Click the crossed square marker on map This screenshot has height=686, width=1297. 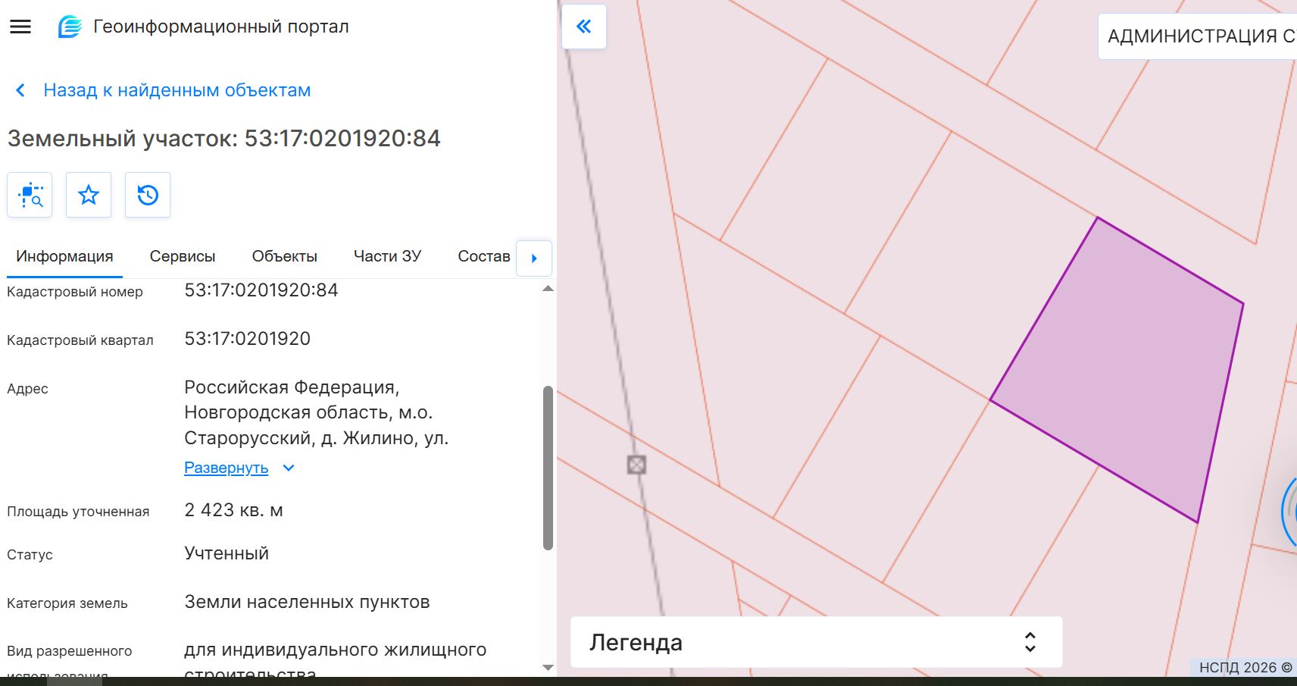click(x=636, y=465)
